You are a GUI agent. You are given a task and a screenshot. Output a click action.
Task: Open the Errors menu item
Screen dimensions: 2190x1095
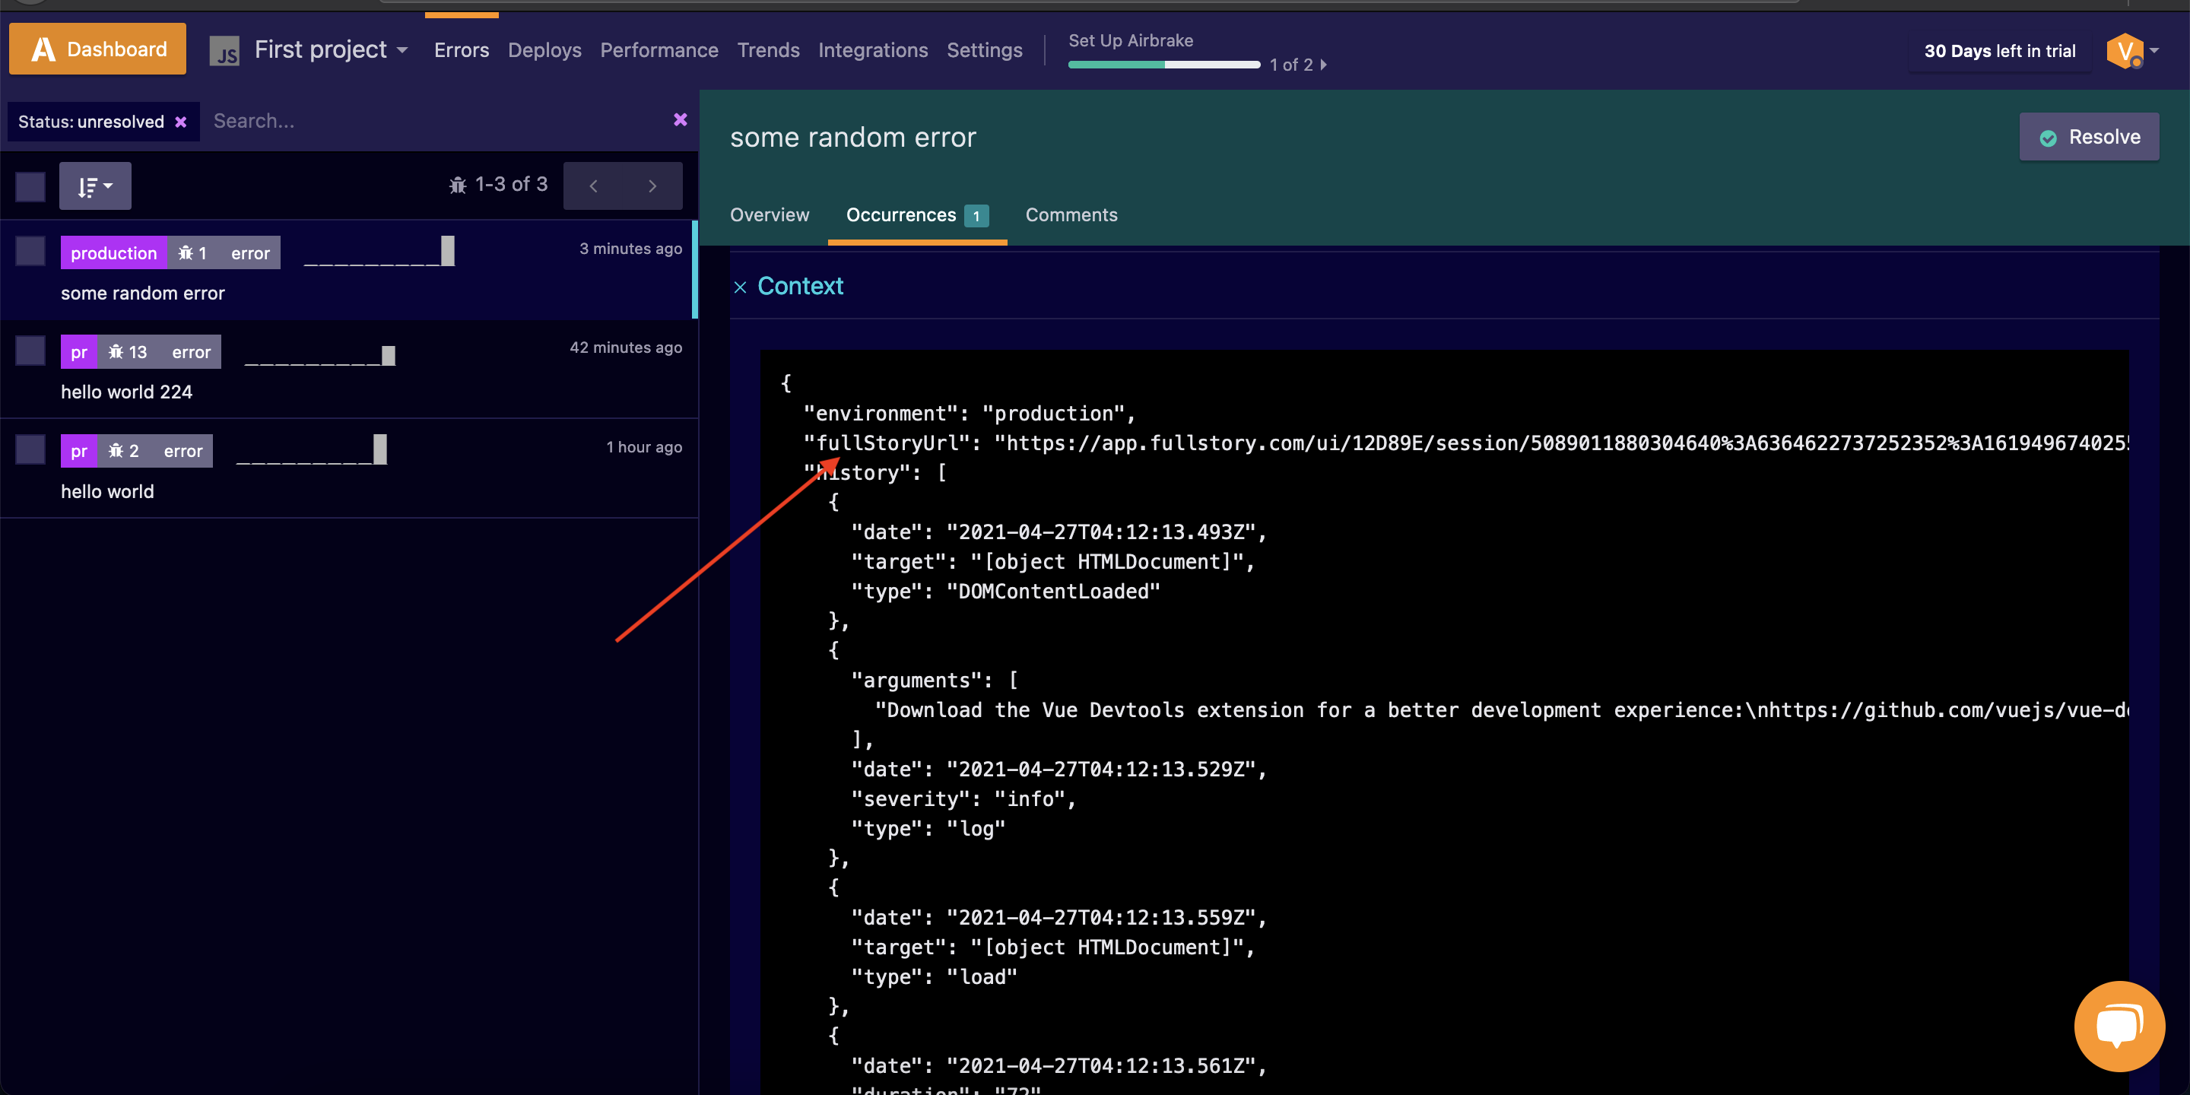click(x=461, y=50)
